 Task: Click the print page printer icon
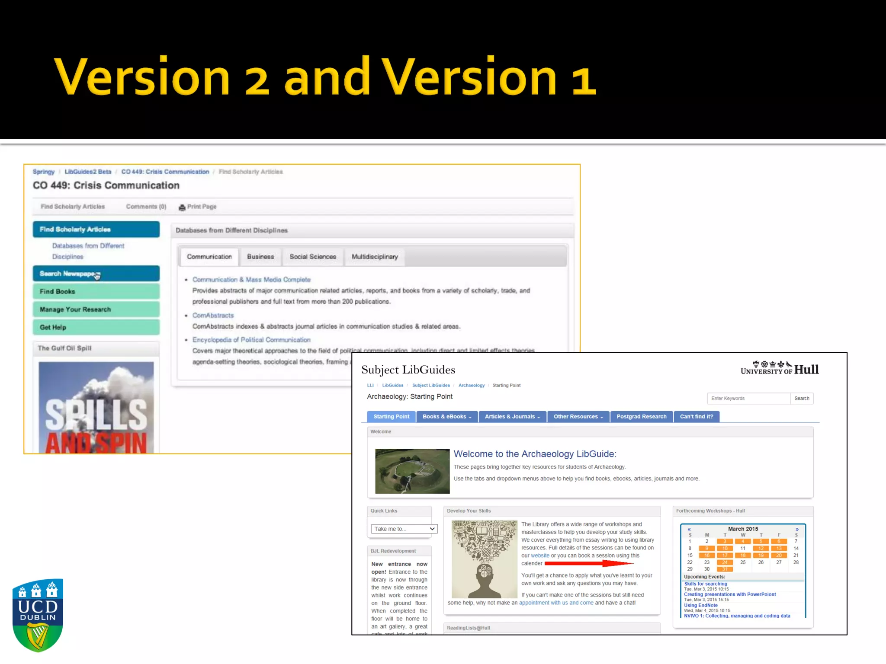[182, 207]
